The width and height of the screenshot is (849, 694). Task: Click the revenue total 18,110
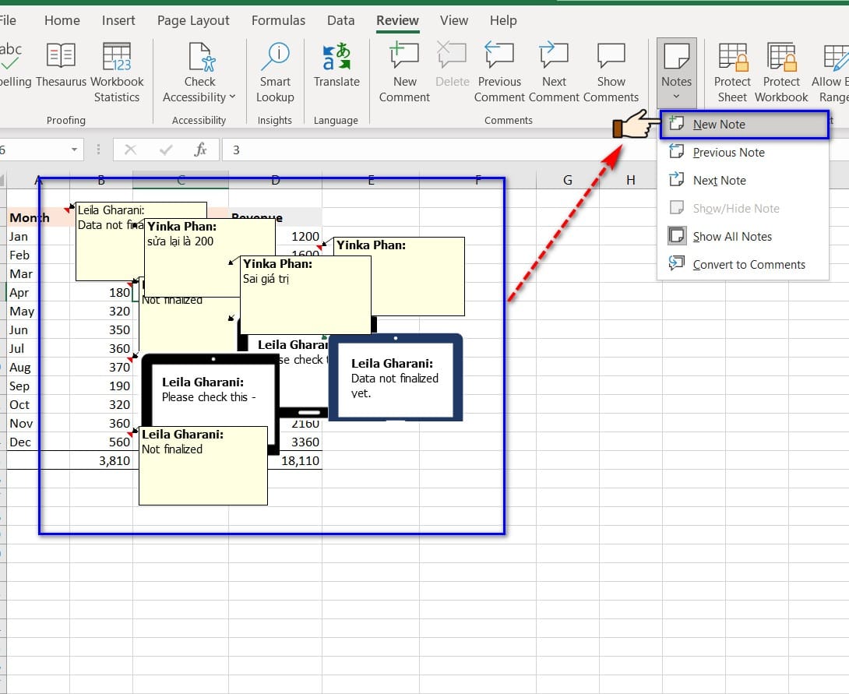coord(295,460)
